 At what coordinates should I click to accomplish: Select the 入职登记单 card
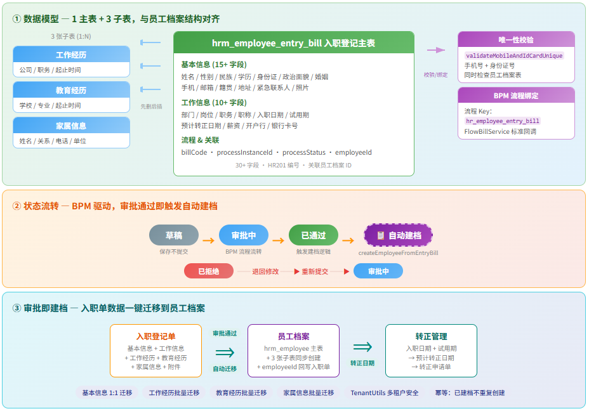tap(156, 351)
